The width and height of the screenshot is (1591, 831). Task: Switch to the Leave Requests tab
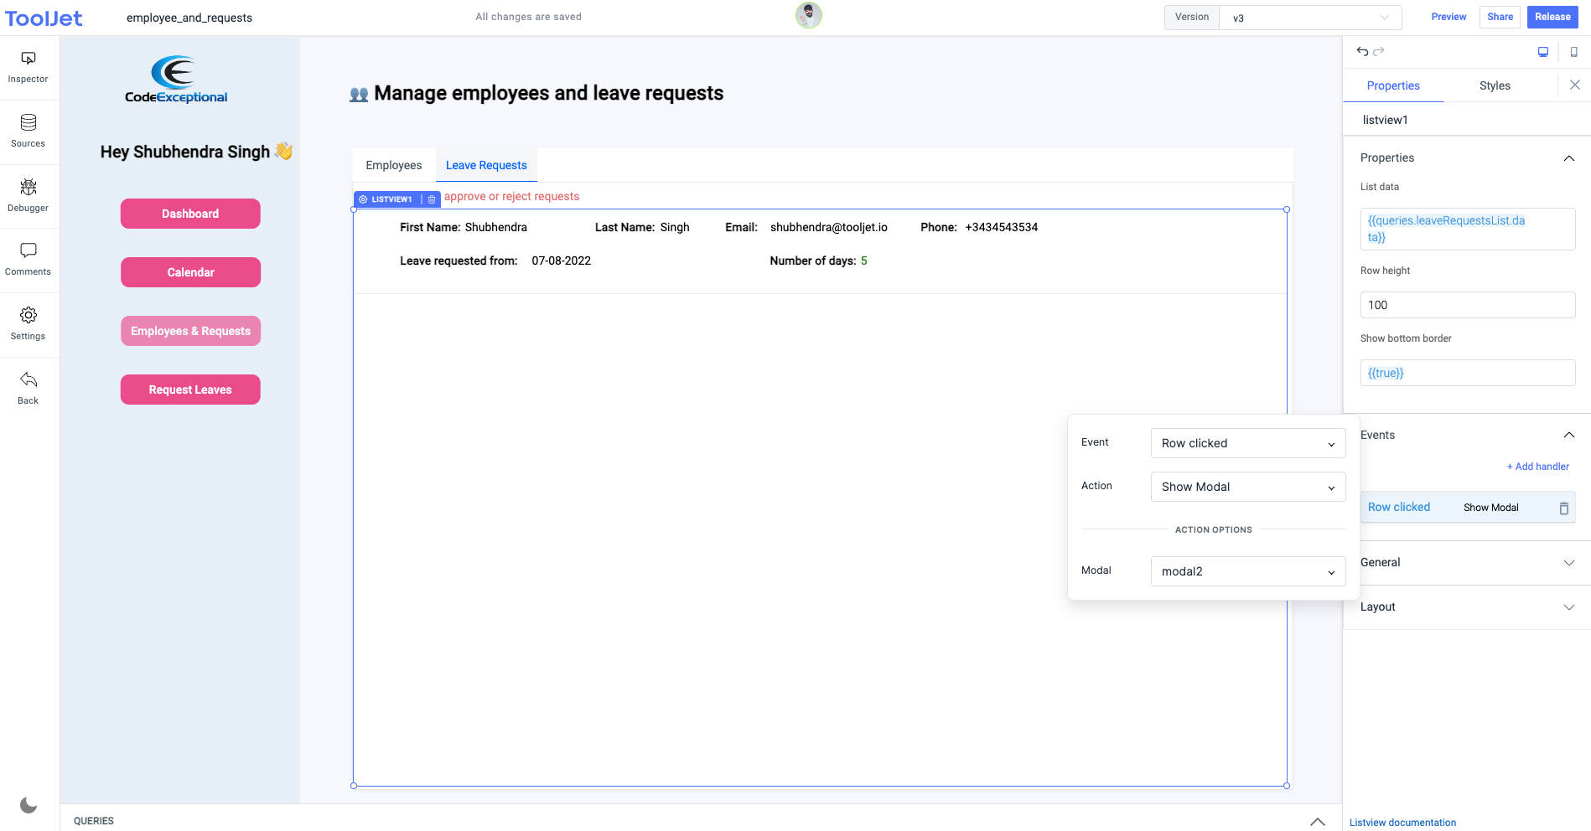486,165
